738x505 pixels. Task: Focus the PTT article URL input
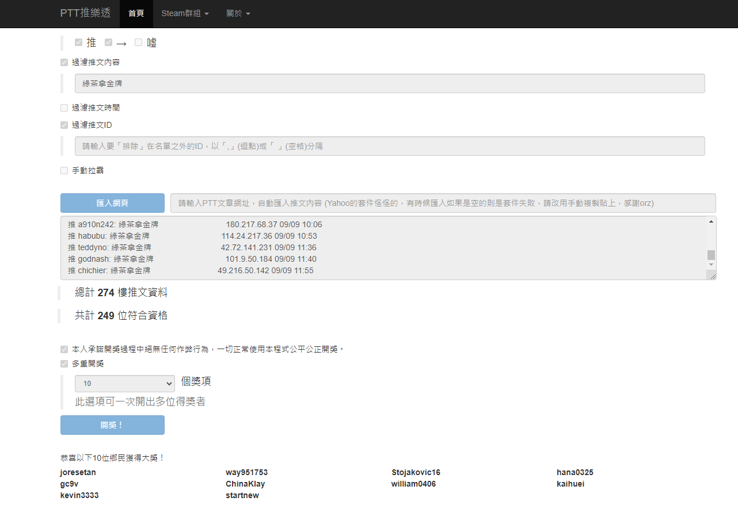point(443,203)
